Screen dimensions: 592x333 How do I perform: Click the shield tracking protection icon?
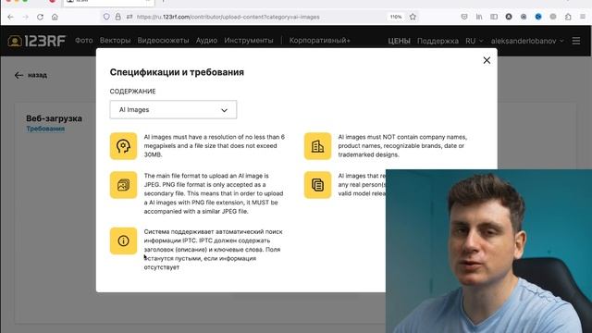[106, 17]
